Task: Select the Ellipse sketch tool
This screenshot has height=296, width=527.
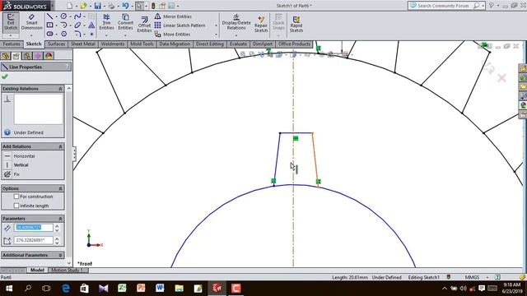Action: click(77, 25)
